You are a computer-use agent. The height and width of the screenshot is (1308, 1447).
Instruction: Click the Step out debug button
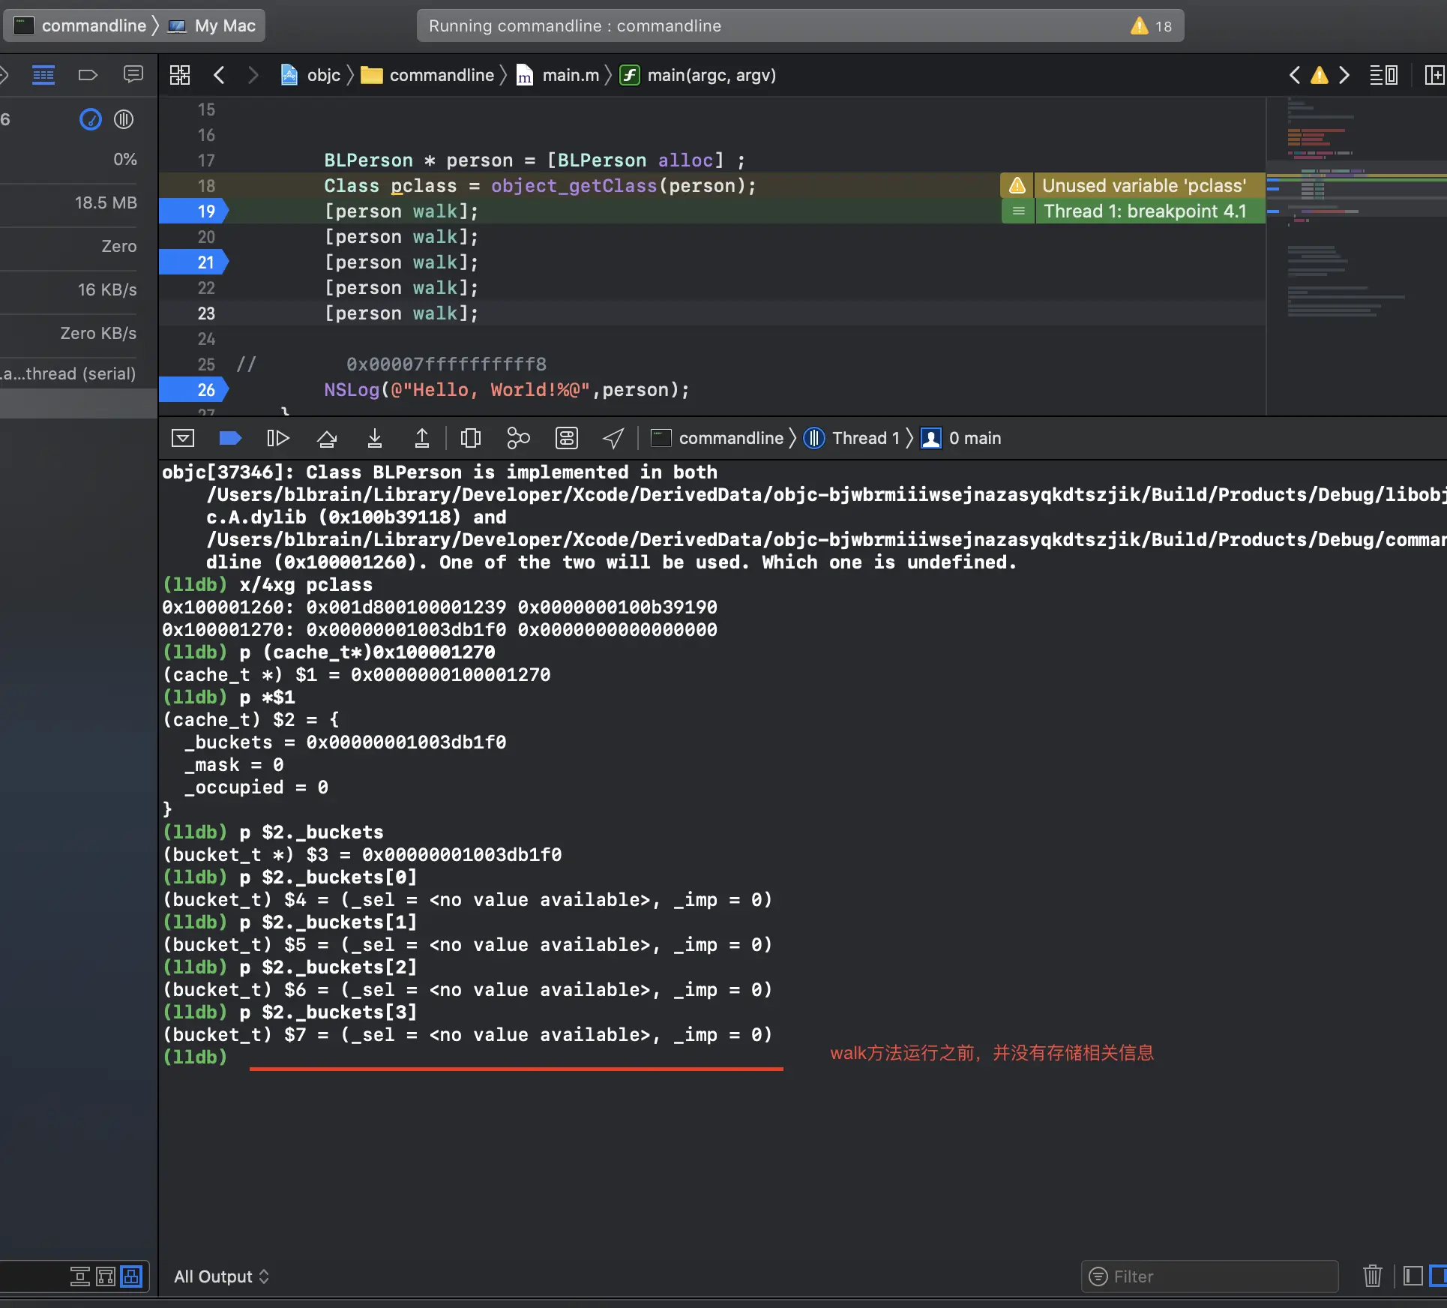click(x=422, y=438)
